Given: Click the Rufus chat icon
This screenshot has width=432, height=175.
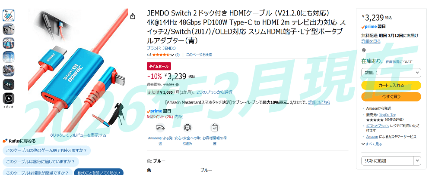Looking at the screenshot, I should (x=5, y=141).
